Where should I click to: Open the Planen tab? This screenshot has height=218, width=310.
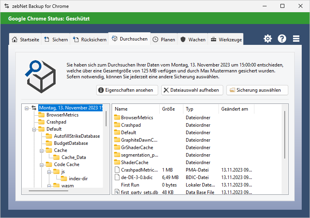[x=164, y=39]
